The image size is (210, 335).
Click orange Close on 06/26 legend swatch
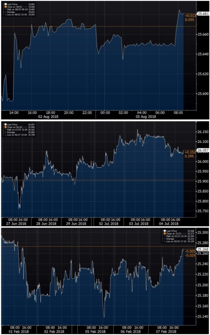[5, 127]
